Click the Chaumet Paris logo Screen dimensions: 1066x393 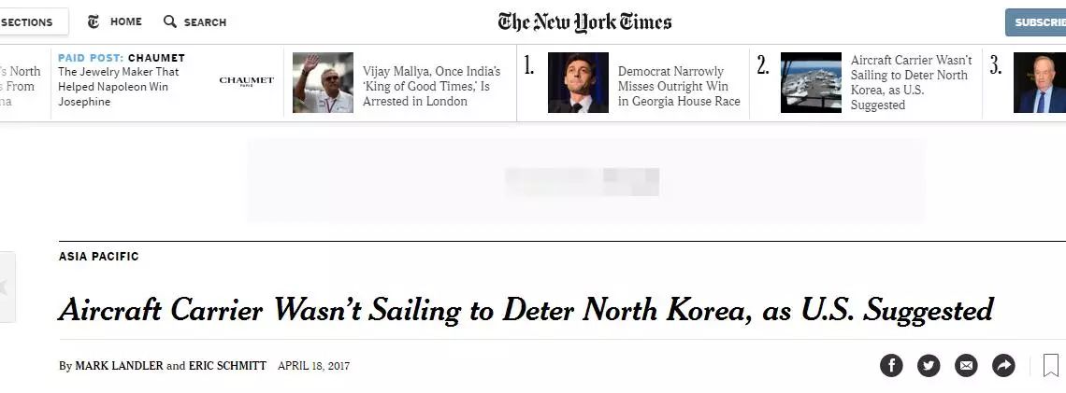246,81
